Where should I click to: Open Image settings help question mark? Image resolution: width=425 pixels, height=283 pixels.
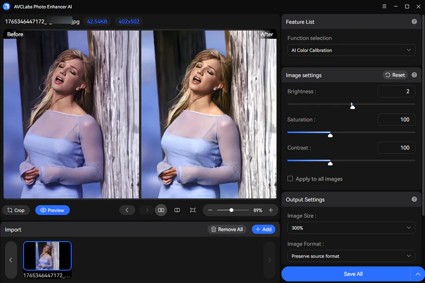coord(414,75)
